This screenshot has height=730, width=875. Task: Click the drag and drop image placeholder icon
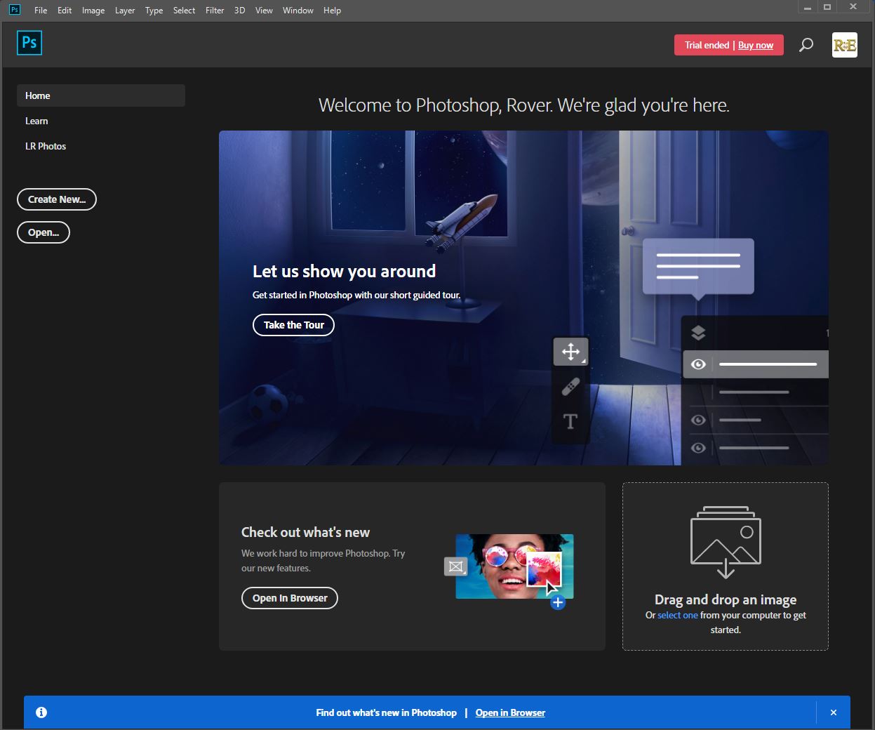726,541
